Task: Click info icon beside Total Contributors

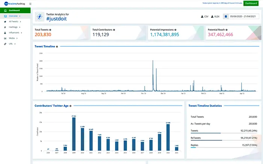Action: (x=114, y=29)
